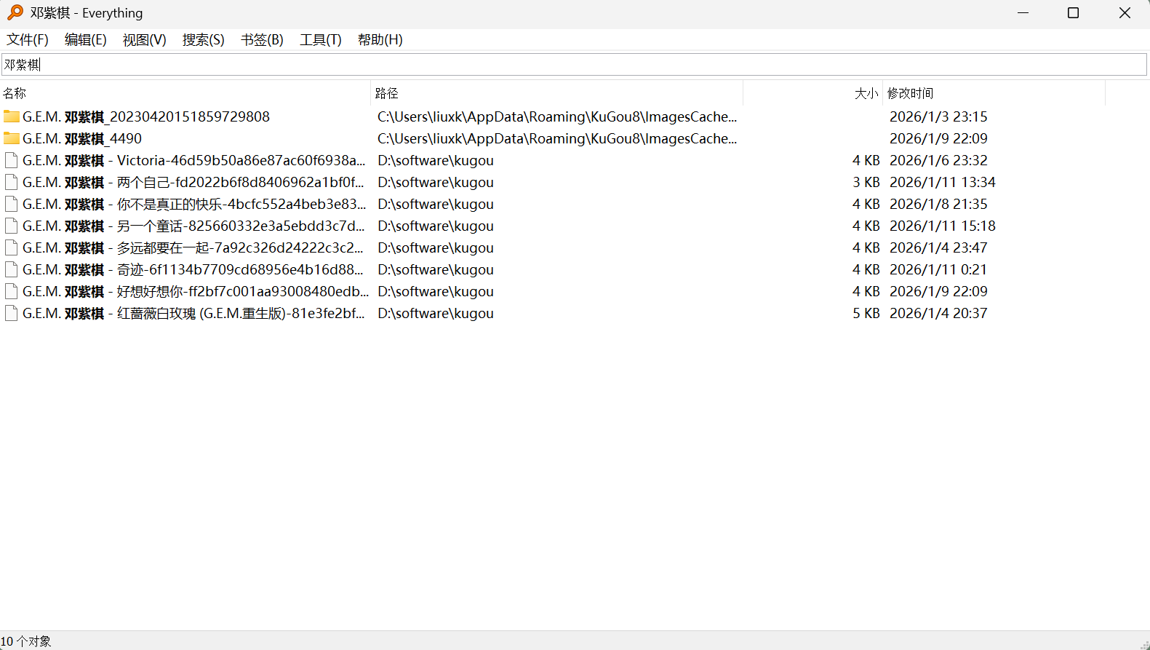The image size is (1150, 650).
Task: Click the file icon beside 红蔷薇白玫瑰 entry
Action: point(11,313)
